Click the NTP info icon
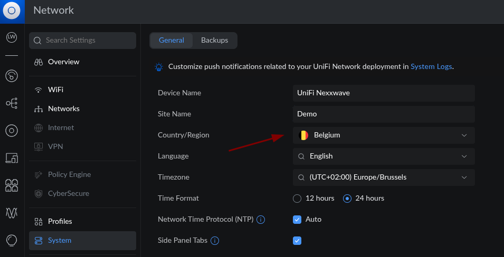The width and height of the screenshot is (504, 257). point(260,220)
